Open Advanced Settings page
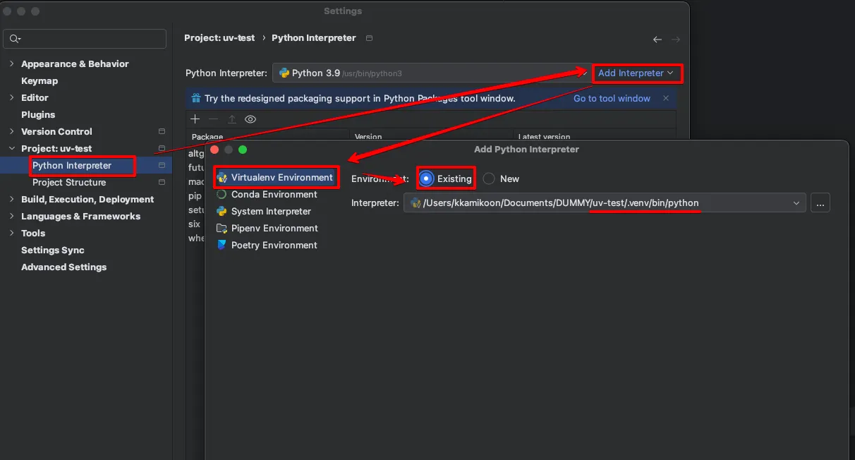 coord(64,267)
